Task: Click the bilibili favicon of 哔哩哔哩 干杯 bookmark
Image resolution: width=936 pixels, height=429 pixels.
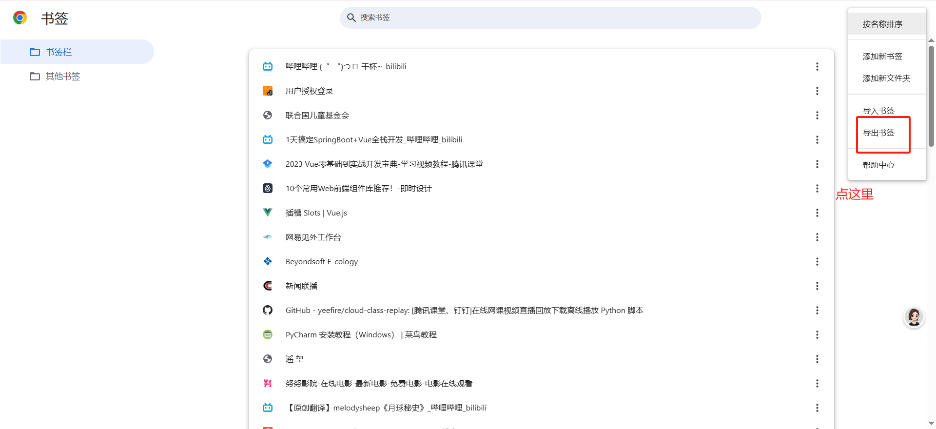Action: tap(268, 66)
